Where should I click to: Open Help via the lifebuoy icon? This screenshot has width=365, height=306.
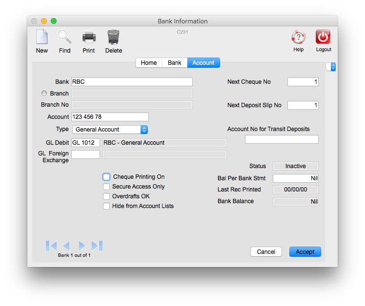[x=298, y=37]
